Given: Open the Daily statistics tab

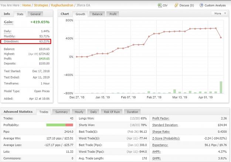Looking at the screenshot, I should 94,112.
